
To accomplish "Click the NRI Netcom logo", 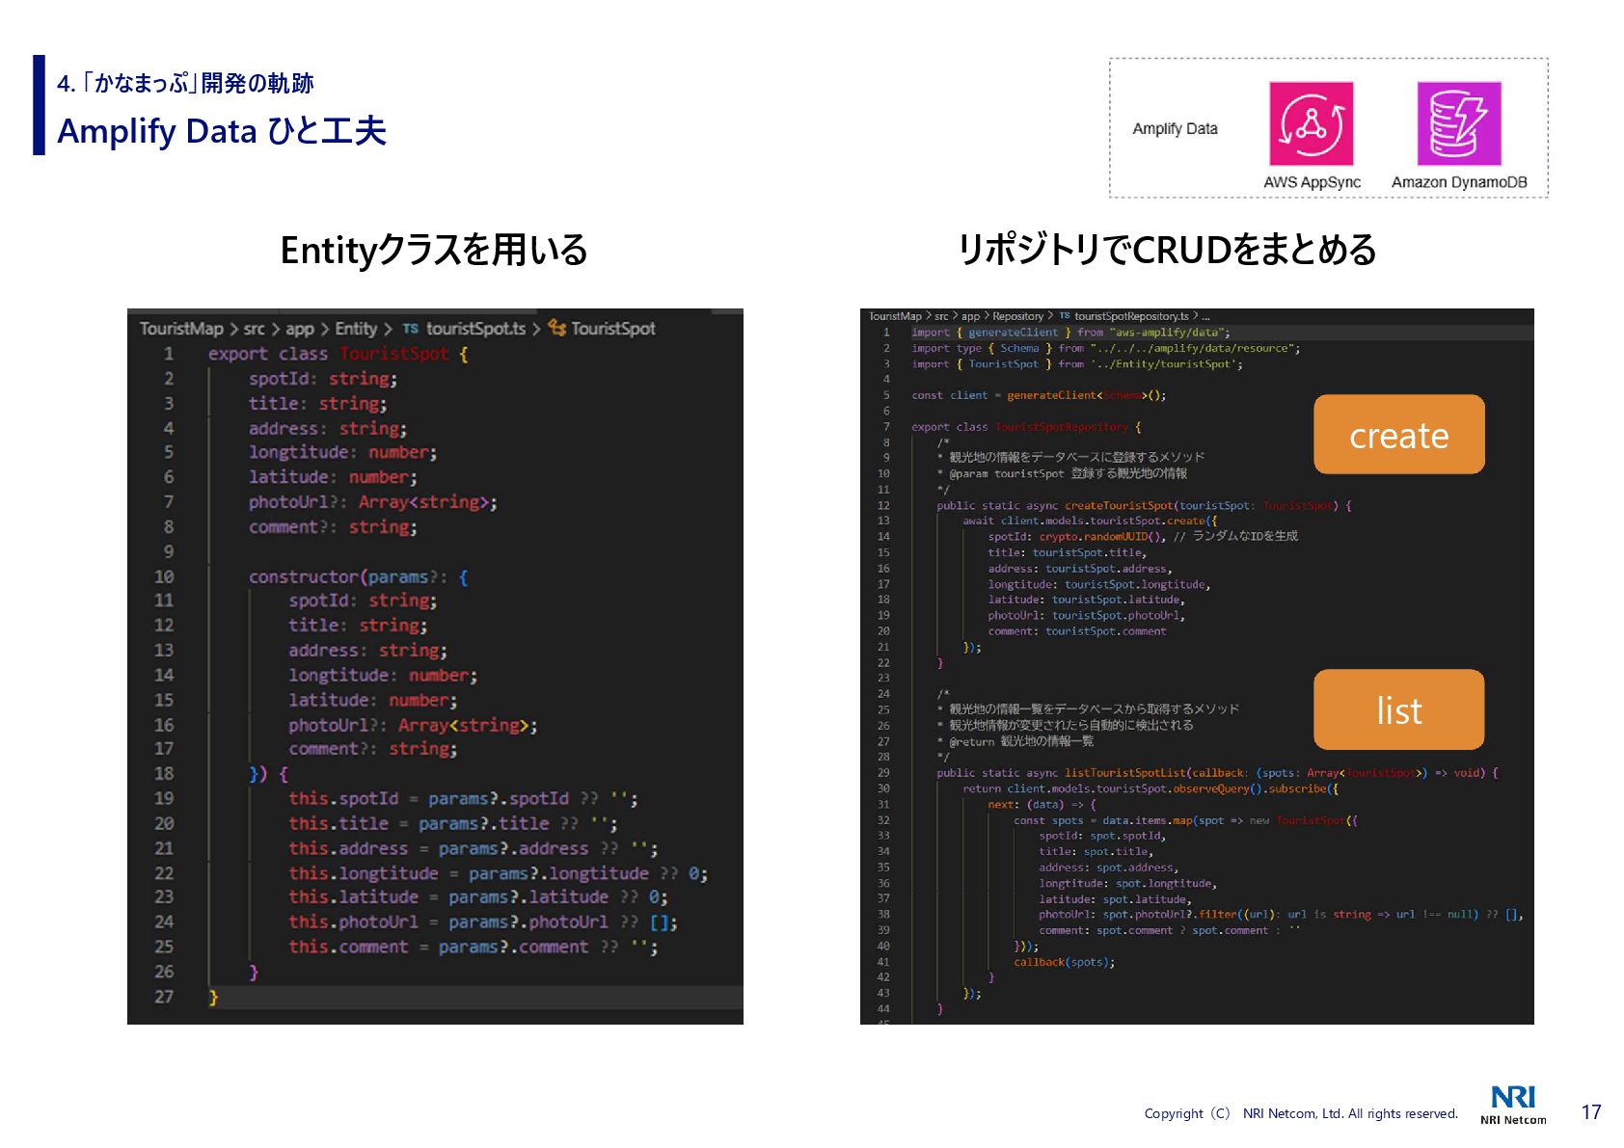I will click(1513, 1105).
